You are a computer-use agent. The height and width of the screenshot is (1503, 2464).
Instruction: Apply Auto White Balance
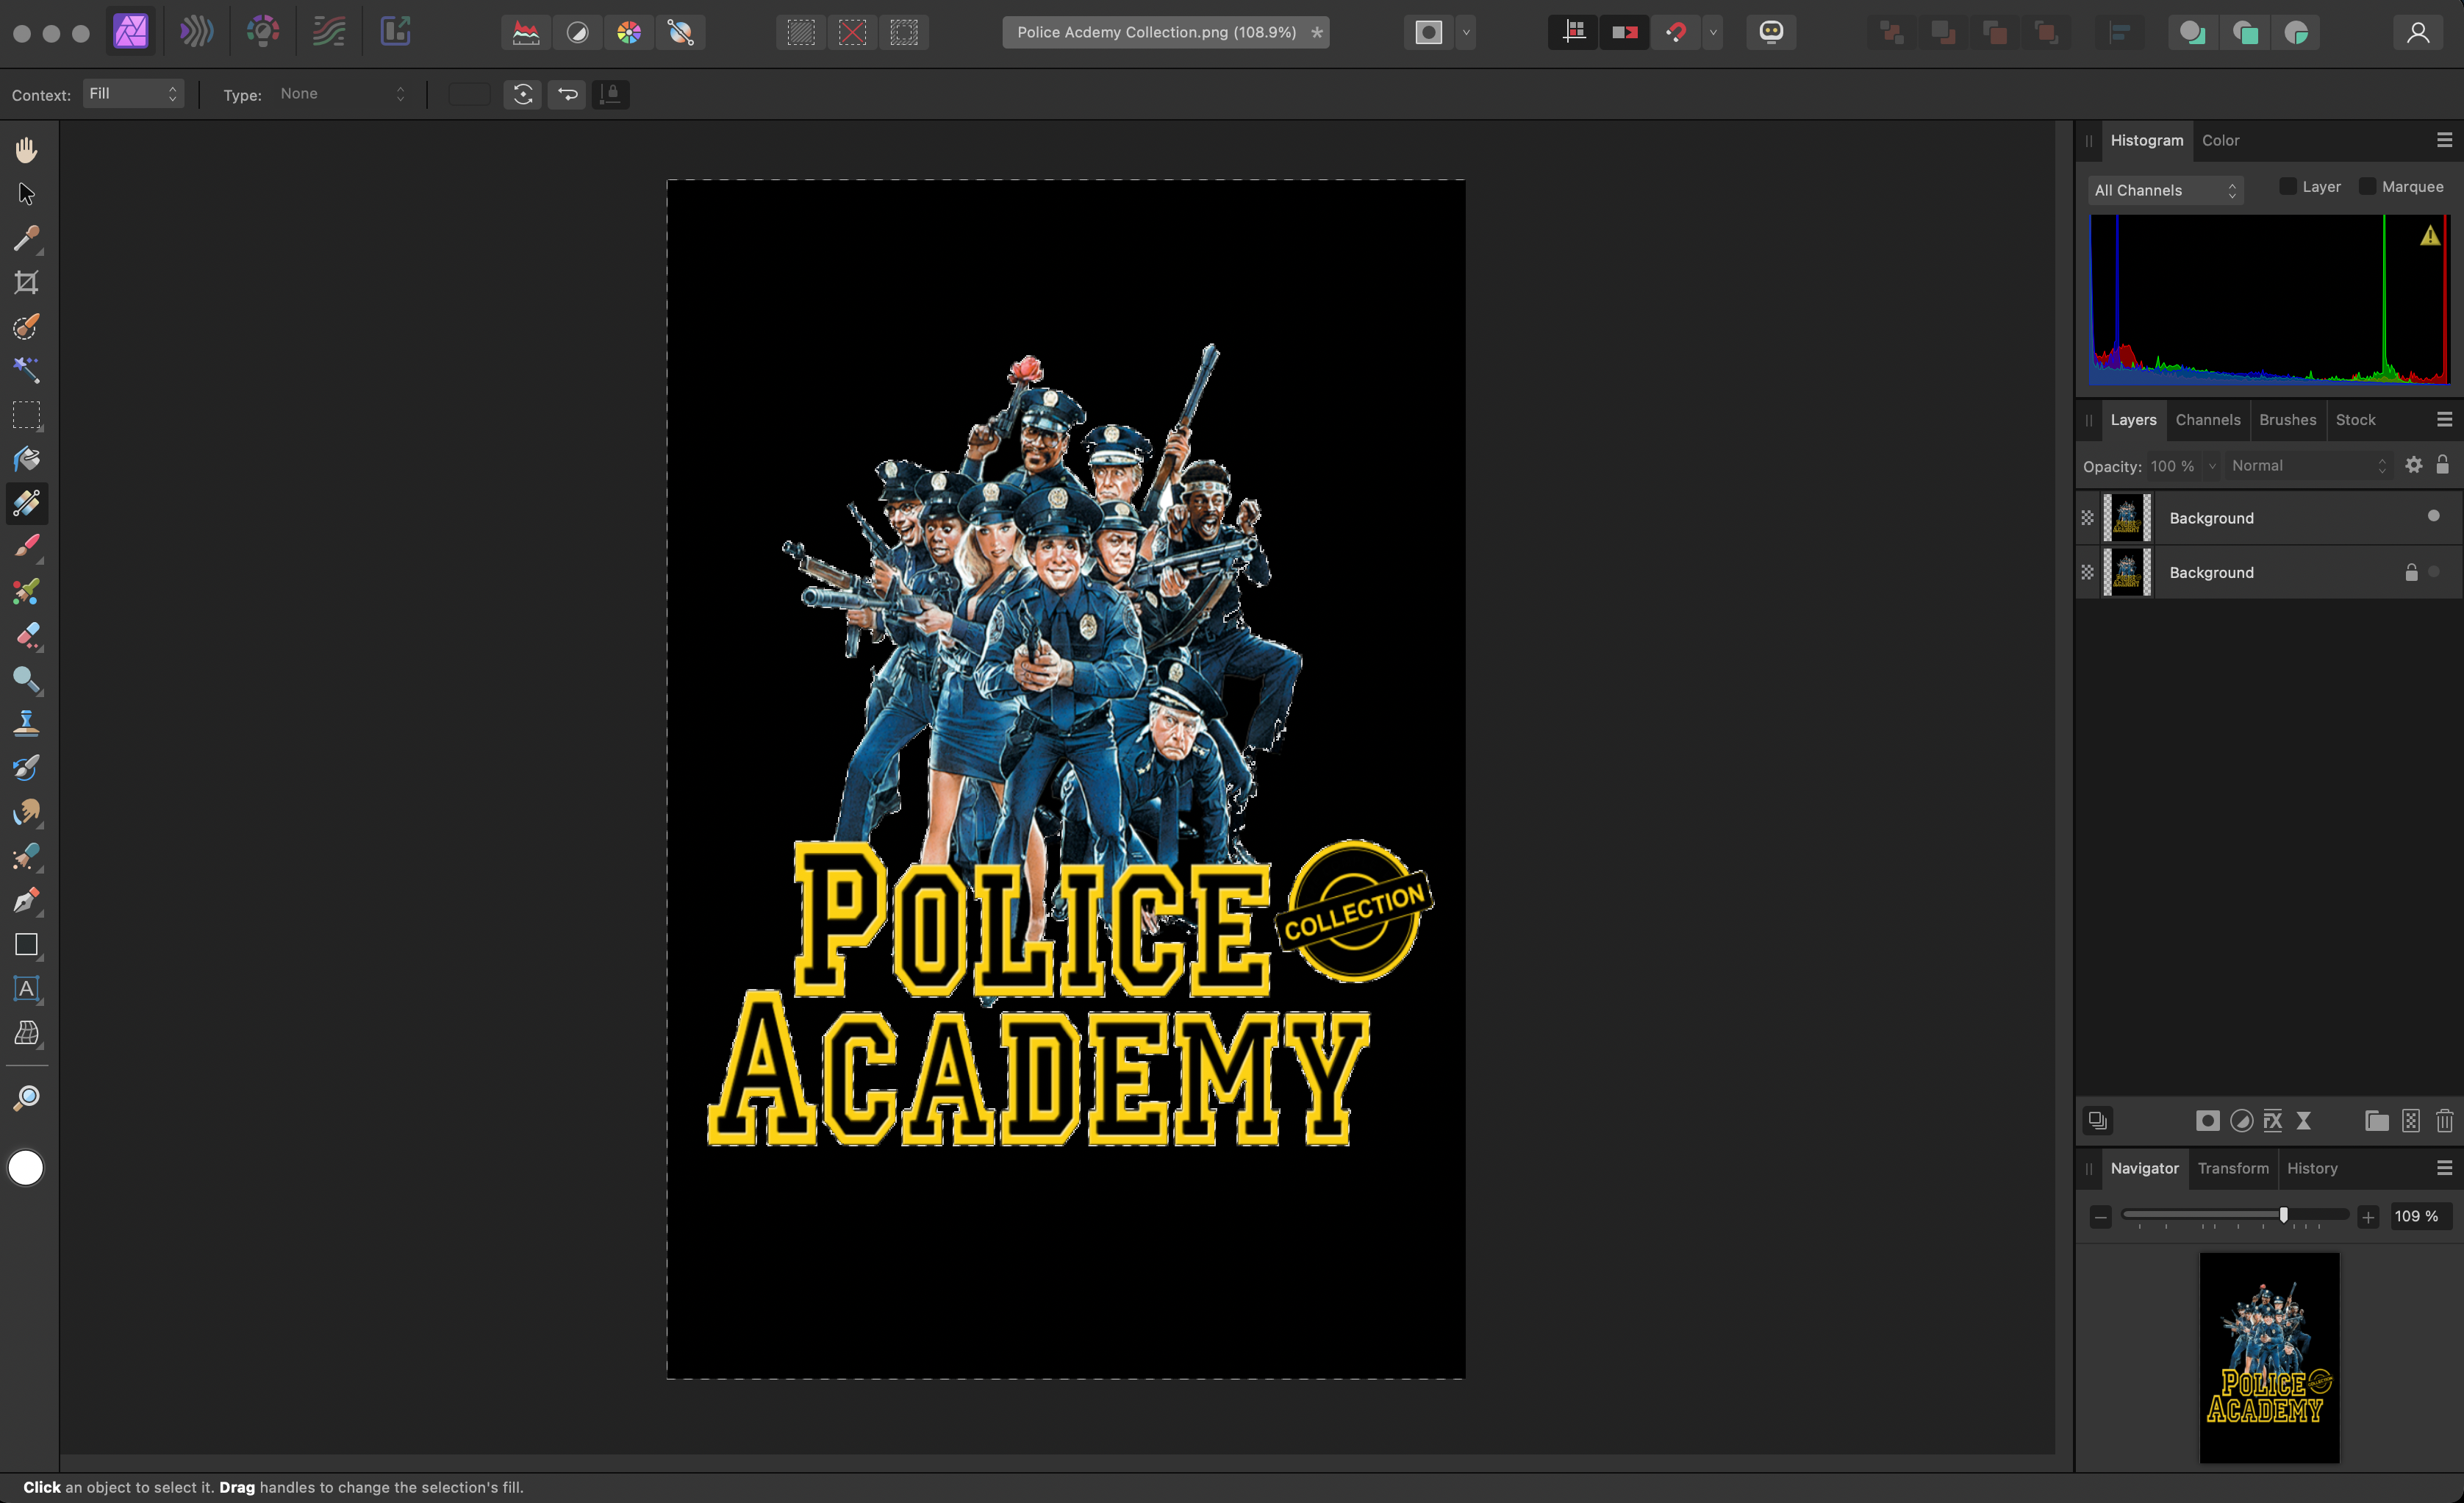(681, 33)
